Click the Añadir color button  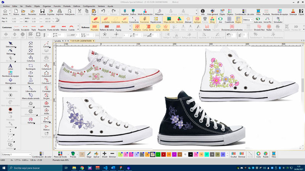click(x=104, y=155)
